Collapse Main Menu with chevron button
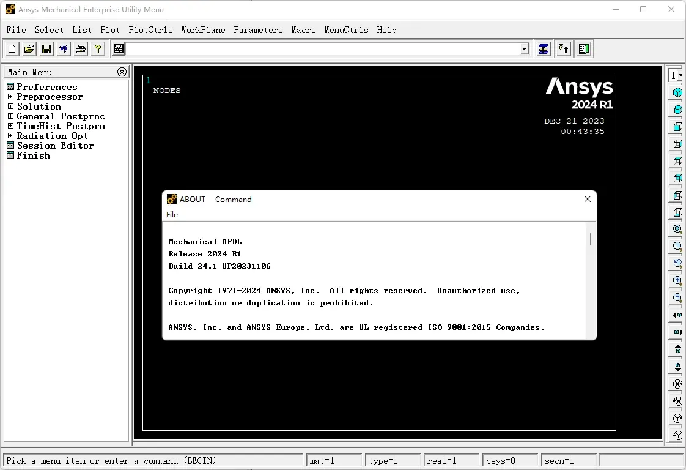686x470 pixels. click(122, 72)
